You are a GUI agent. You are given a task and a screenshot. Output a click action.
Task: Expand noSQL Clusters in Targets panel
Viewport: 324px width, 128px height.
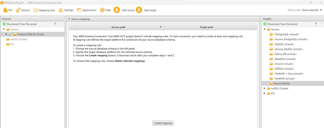point(265,88)
